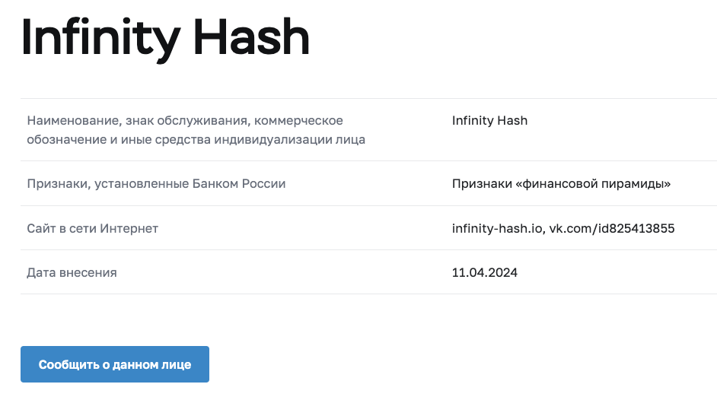The image size is (717, 400).
Task: Open the infinity-hash.io site address
Action: point(496,228)
